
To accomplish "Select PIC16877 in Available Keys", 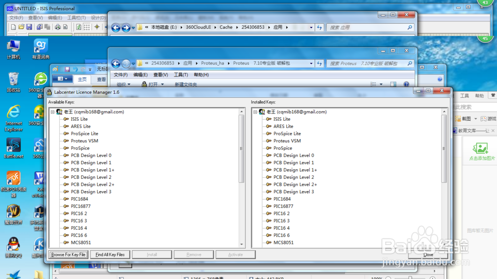I will [x=81, y=206].
